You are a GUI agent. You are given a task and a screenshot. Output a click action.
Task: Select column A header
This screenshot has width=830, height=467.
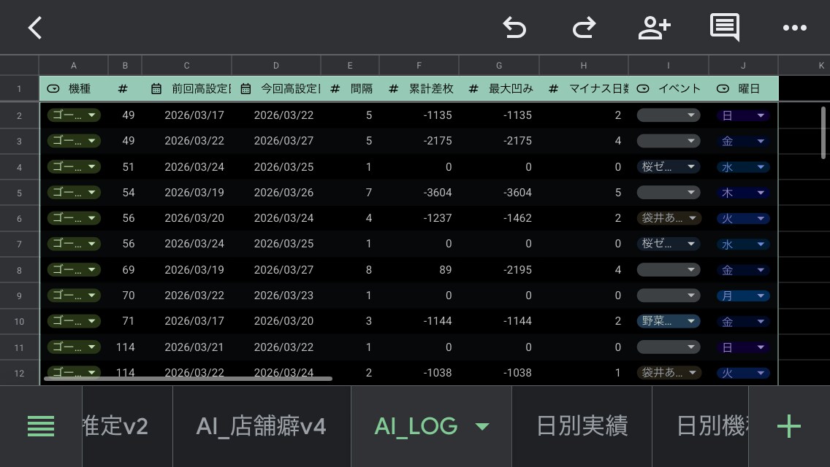click(x=74, y=66)
